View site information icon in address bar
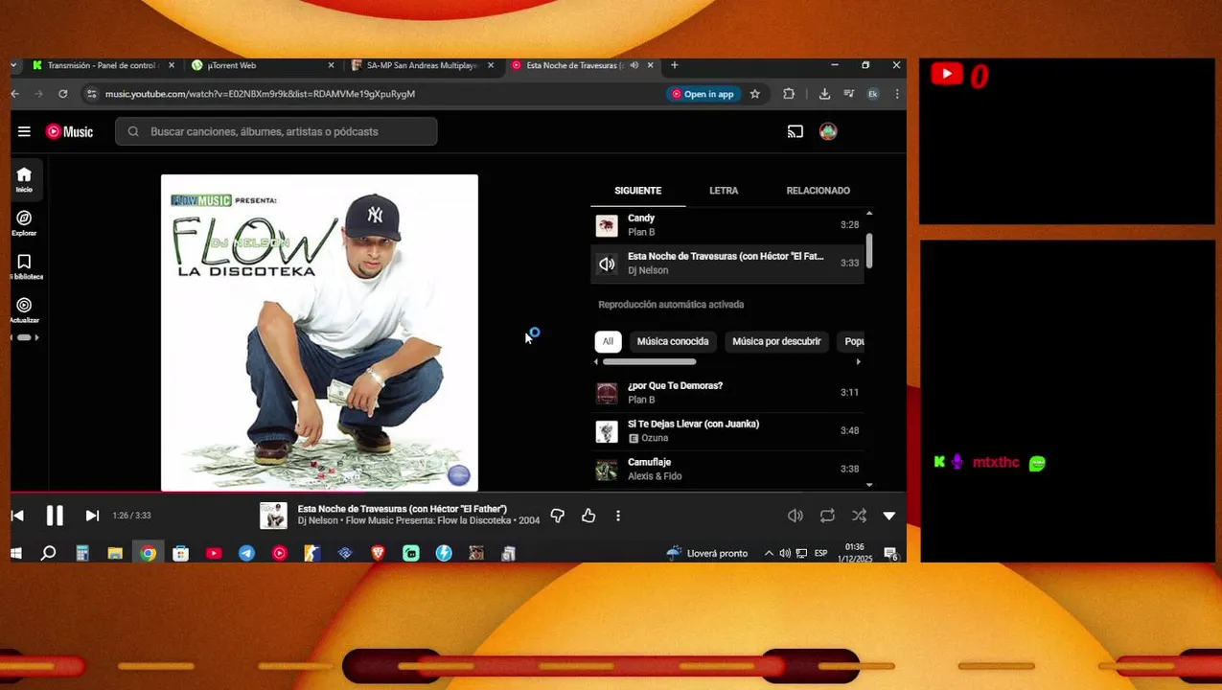Screen dimensions: 1222x690 (x=91, y=94)
